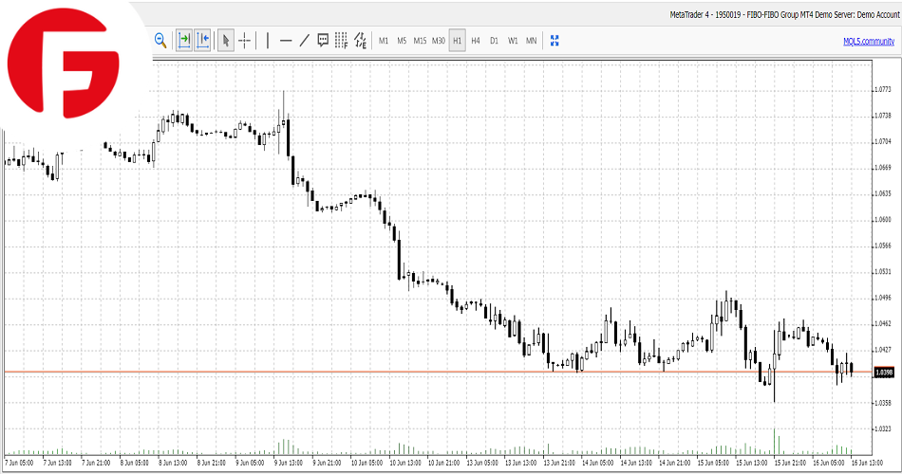Select the horizontal line tool

pos(286,40)
